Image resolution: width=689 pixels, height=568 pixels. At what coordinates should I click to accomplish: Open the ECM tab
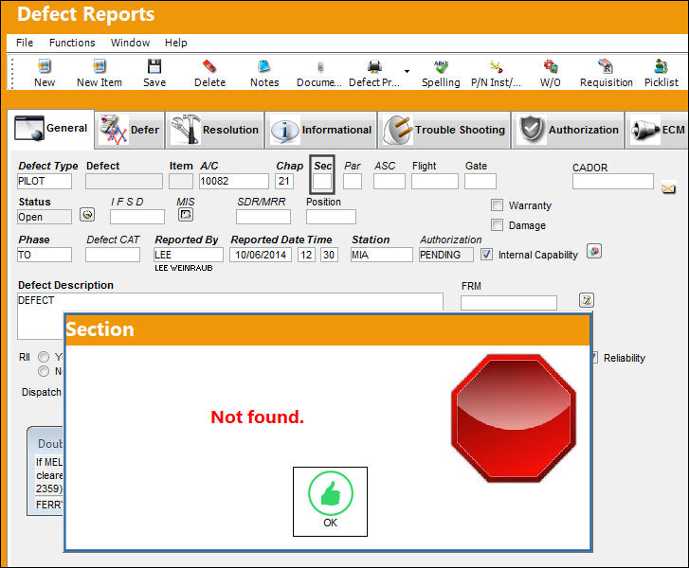pos(658,130)
